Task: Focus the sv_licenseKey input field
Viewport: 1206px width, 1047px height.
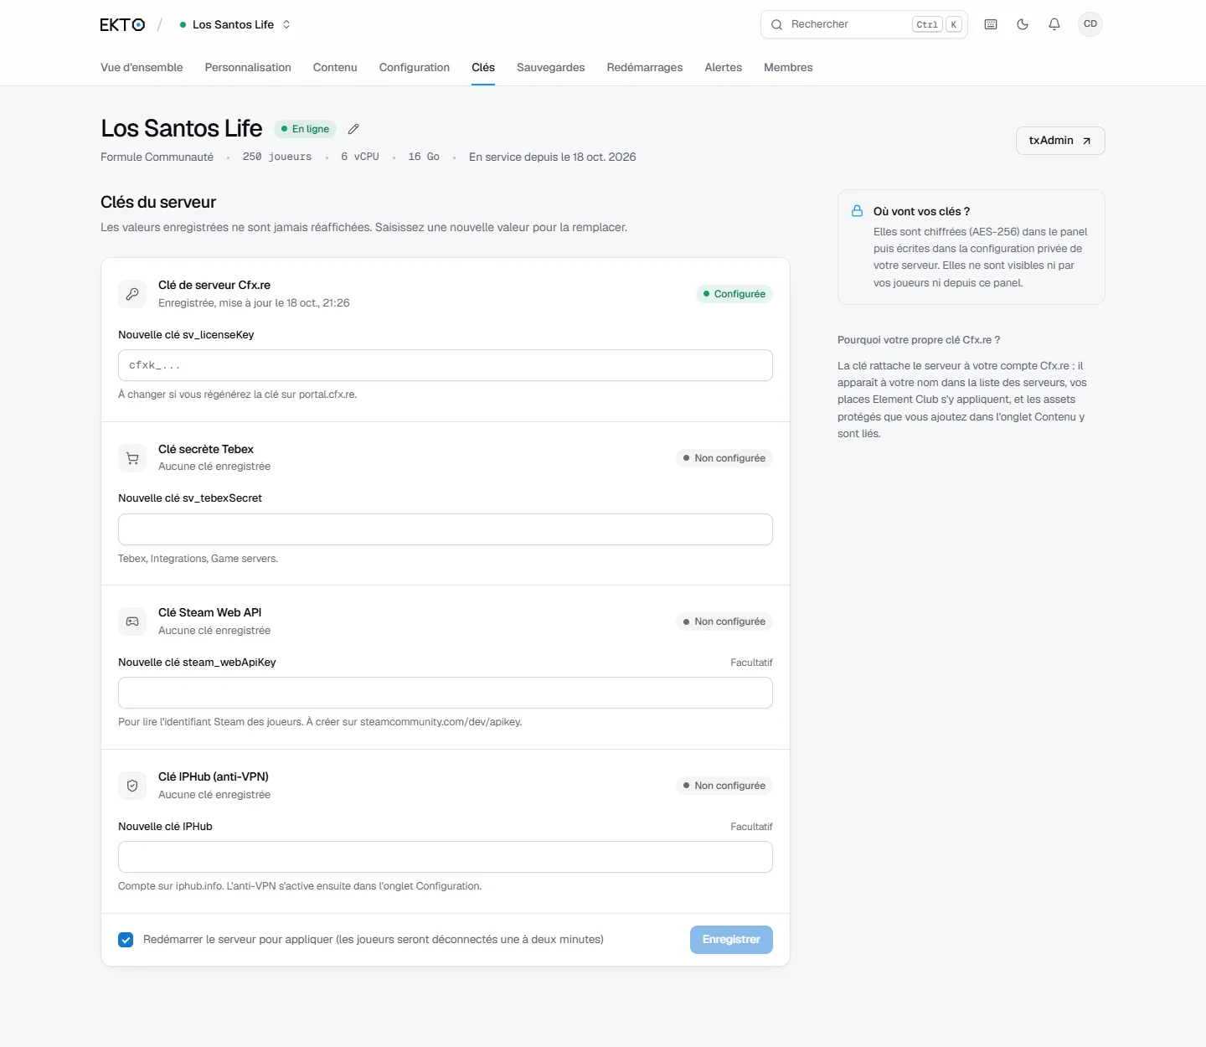Action: [446, 365]
